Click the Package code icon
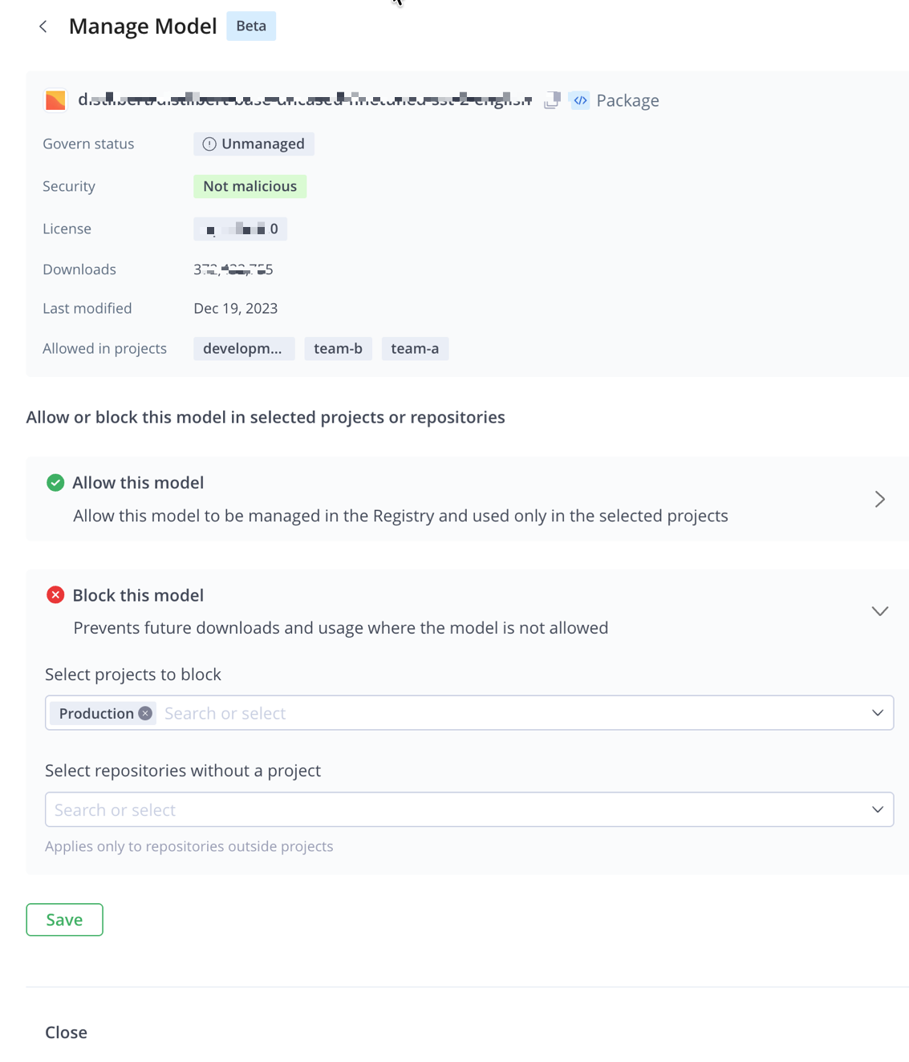The image size is (909, 1062). click(580, 100)
